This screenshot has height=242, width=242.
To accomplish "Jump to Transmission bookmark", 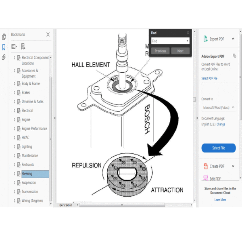I will pyautogui.click(x=30, y=192).
